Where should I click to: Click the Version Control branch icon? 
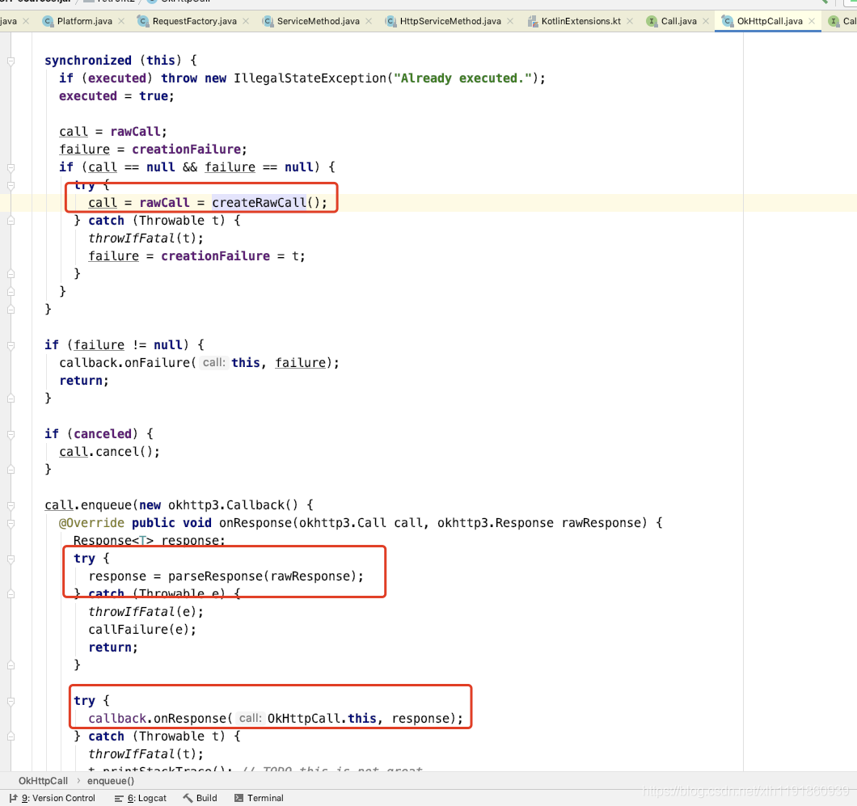pos(14,798)
